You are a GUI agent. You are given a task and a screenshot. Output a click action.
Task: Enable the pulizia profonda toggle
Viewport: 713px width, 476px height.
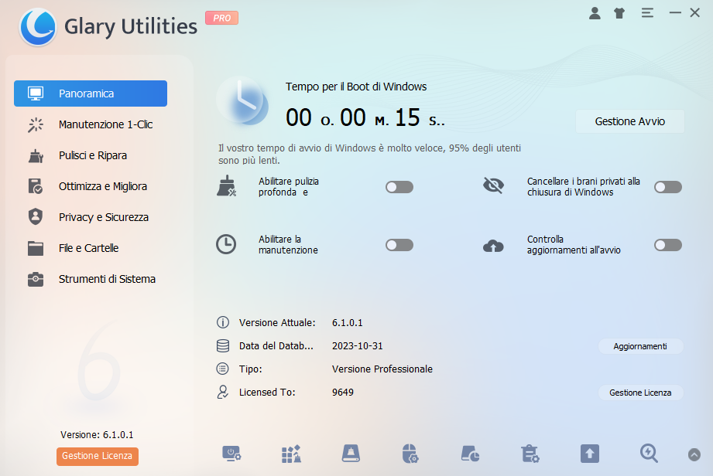(399, 187)
